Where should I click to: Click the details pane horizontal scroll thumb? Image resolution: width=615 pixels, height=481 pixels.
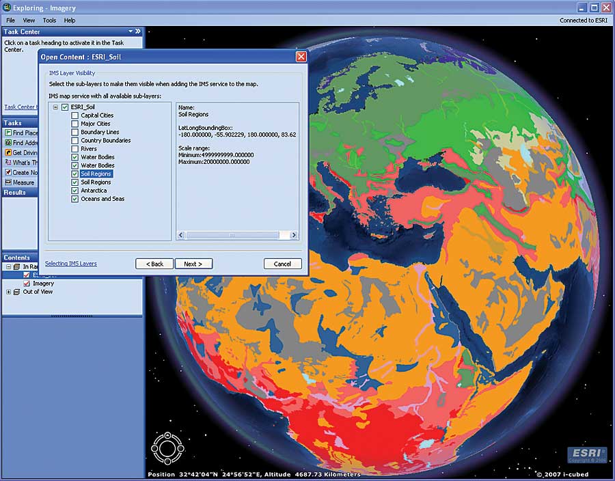click(x=232, y=235)
